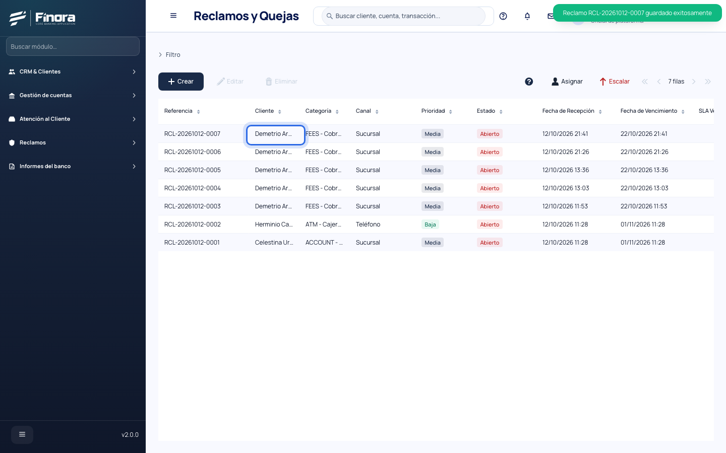This screenshot has width=726, height=453.
Task: Expand the CRM & Clientes module
Action: coord(73,71)
